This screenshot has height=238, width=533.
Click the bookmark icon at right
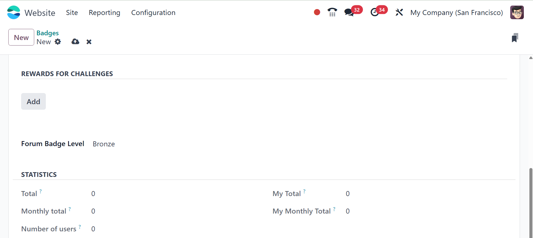(515, 38)
